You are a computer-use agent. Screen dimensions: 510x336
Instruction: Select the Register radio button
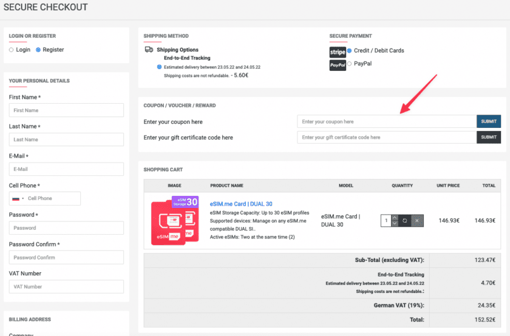(38, 50)
